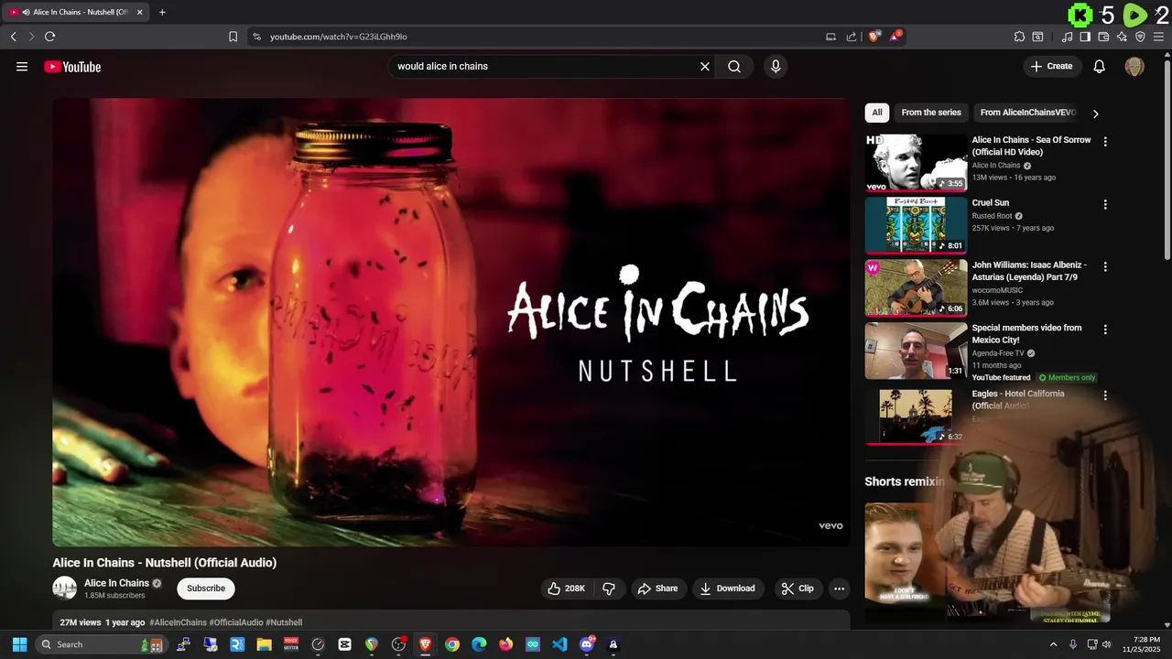Click the magnifier search button
The image size is (1172, 659).
coord(734,66)
